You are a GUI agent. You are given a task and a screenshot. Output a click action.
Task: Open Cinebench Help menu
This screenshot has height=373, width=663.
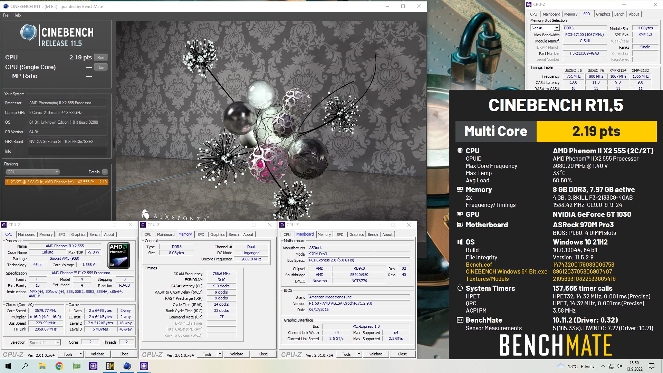[17, 15]
